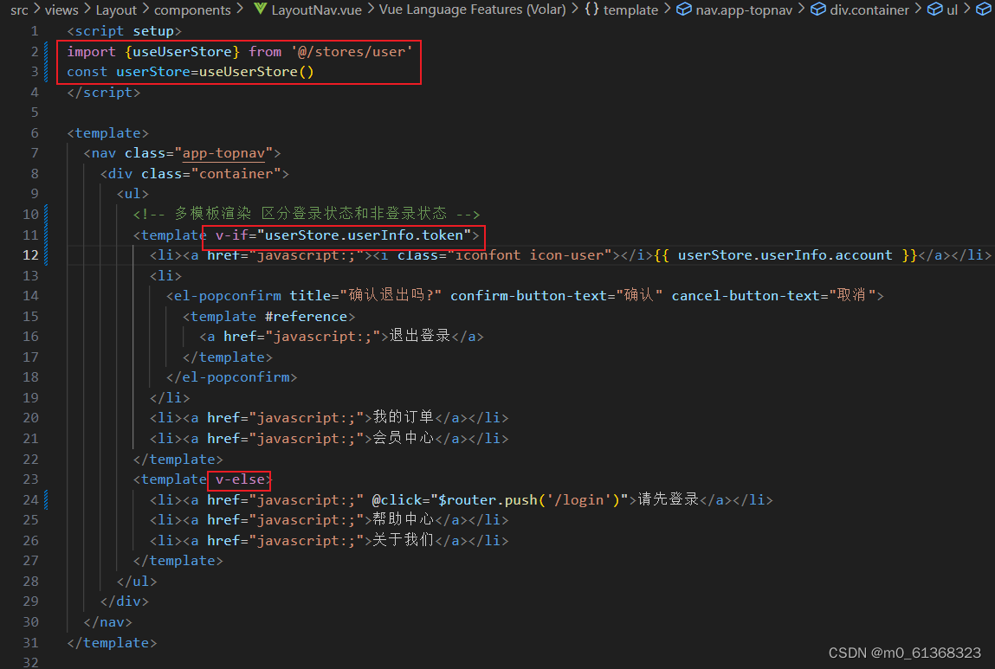Click line number 23 in gutter
Image resolution: width=995 pixels, height=669 pixels.
[30, 479]
